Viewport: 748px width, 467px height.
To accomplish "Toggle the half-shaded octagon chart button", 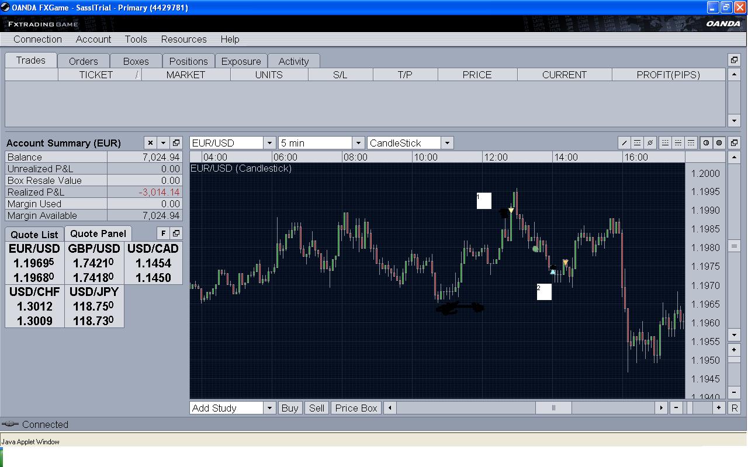I will point(707,143).
